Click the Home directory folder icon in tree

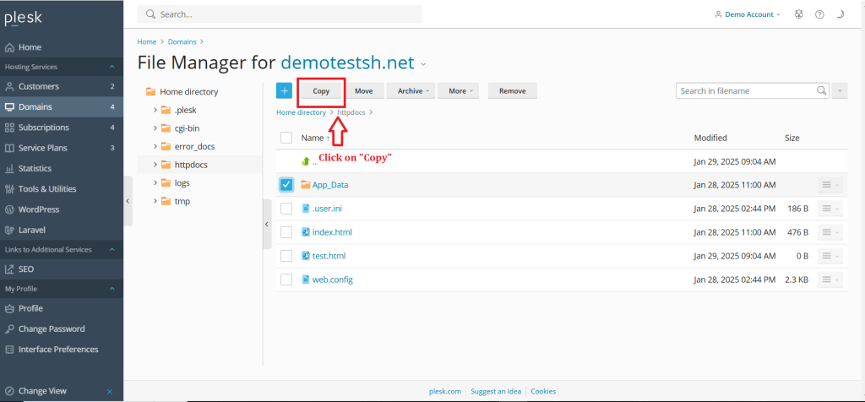coord(150,92)
